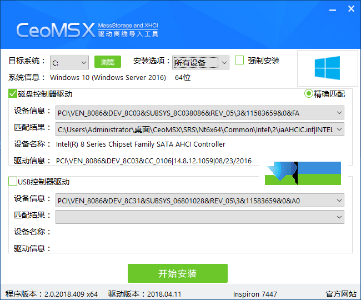
Task: Expand USB controller 设备信息 dropdown
Action: pos(200,201)
